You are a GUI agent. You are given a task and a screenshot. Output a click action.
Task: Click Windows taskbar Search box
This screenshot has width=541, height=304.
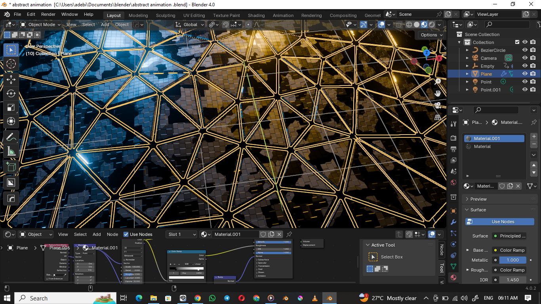[x=65, y=298]
